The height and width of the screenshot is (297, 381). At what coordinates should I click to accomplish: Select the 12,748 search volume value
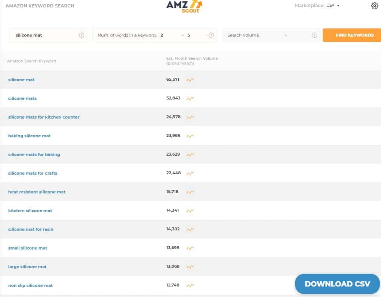coord(173,285)
